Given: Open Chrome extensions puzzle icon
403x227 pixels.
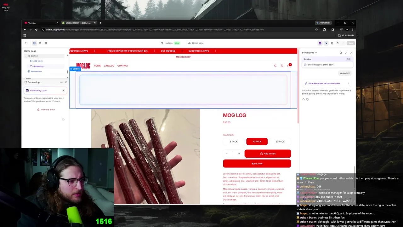Looking at the screenshot, I should (x=325, y=30).
